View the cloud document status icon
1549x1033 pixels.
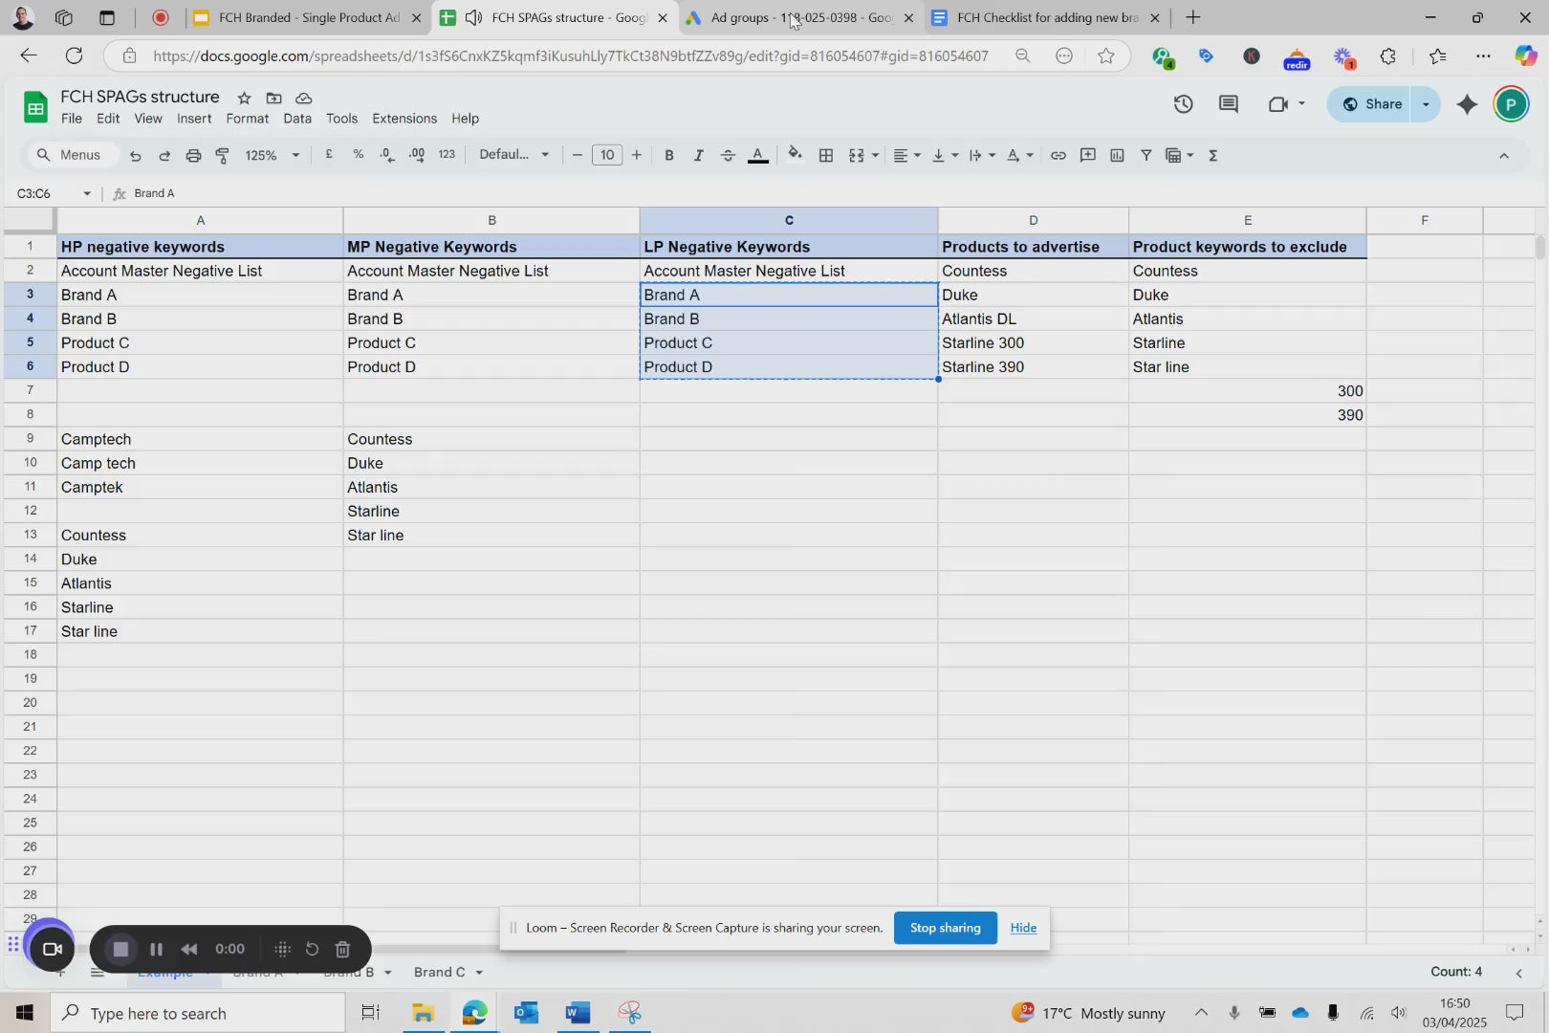coord(304,98)
